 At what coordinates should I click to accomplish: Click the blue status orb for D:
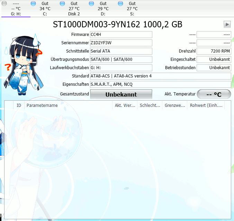(x=91, y=3)
